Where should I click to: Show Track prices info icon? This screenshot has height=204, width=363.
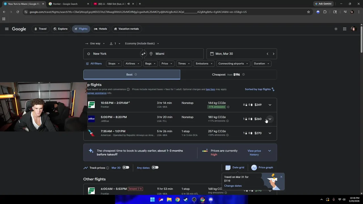pyautogui.click(x=107, y=168)
